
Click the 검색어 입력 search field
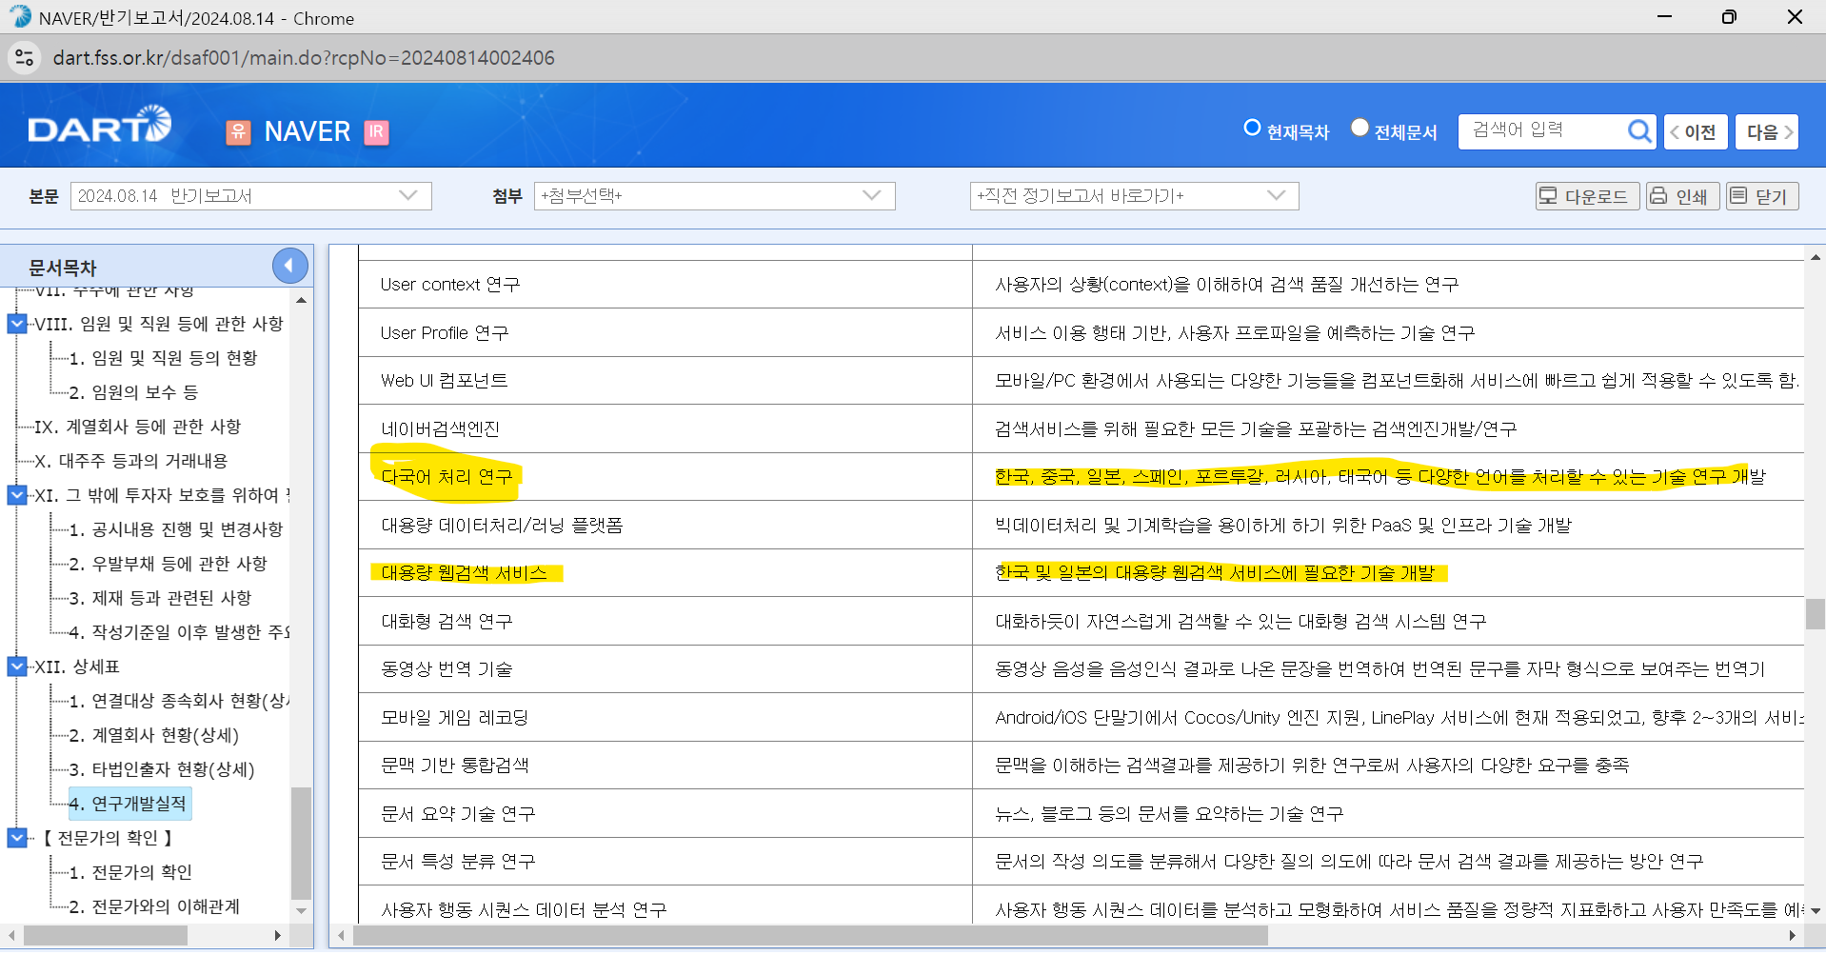pos(1542,130)
